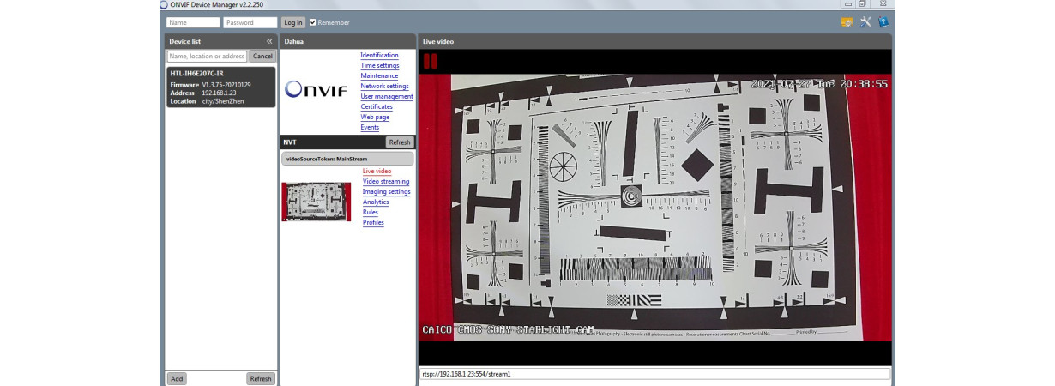Open the Profiles link
Viewport: 1055px width, 386px height.
tap(373, 222)
